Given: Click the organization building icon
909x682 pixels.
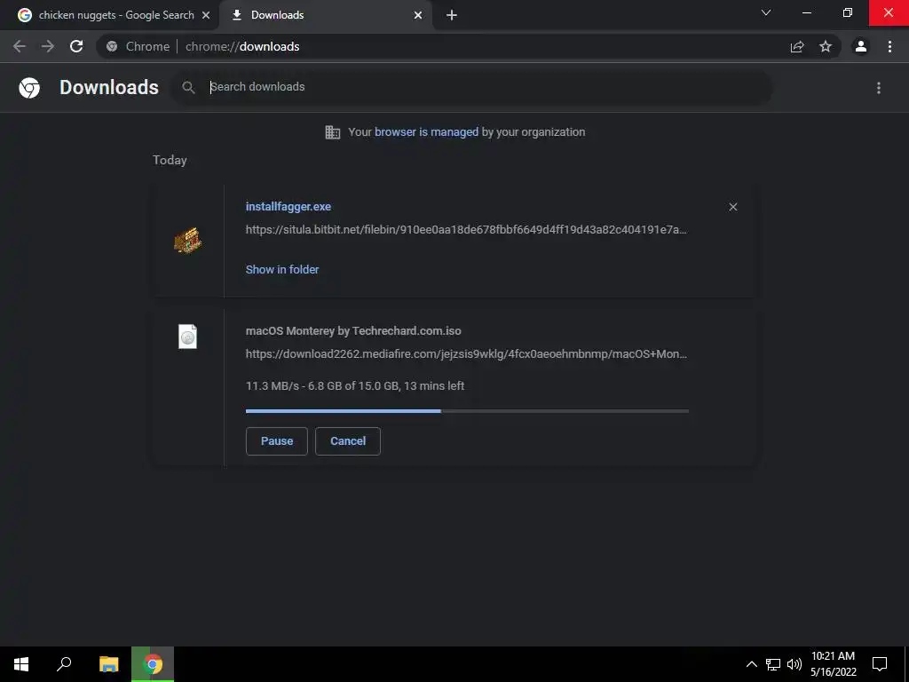Looking at the screenshot, I should point(333,132).
